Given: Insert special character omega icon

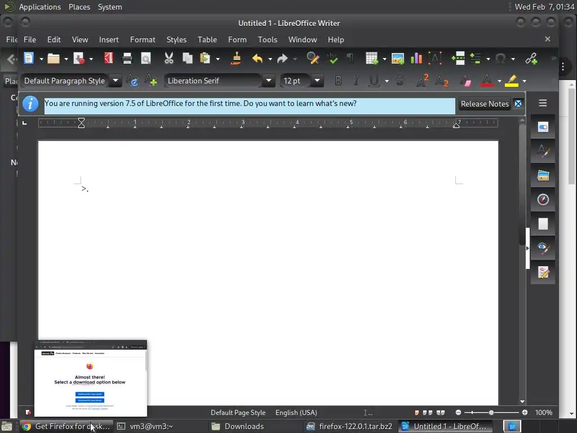Looking at the screenshot, I should click(500, 58).
